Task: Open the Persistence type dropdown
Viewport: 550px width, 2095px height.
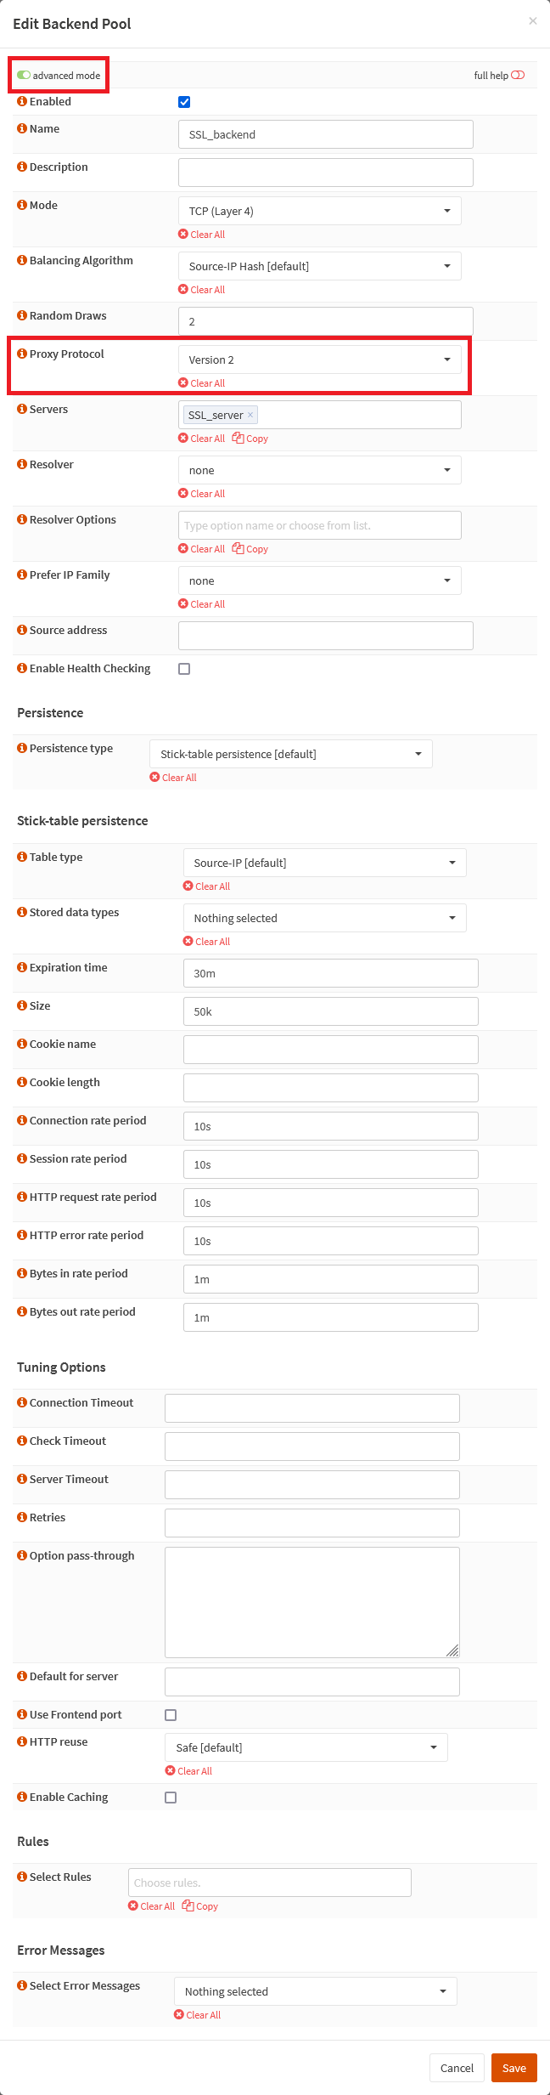Action: click(290, 754)
